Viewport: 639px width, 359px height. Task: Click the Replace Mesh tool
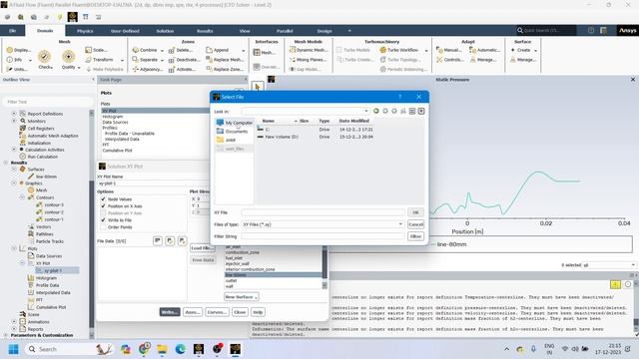pyautogui.click(x=225, y=60)
